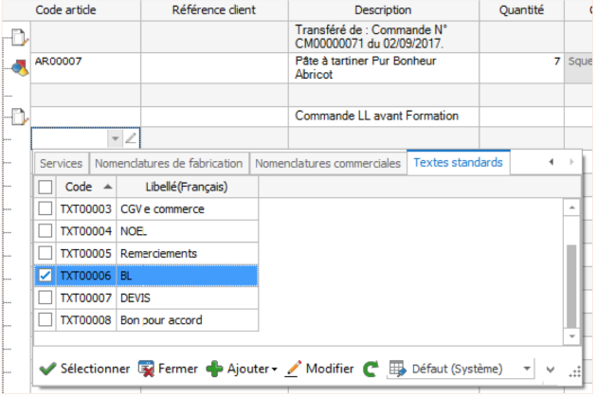Check the TXT00003 CGV e commerce box
The image size is (597, 397).
45,208
